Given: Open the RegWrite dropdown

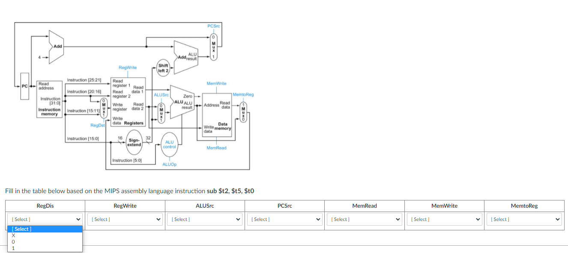Looking at the screenshot, I should tap(125, 219).
